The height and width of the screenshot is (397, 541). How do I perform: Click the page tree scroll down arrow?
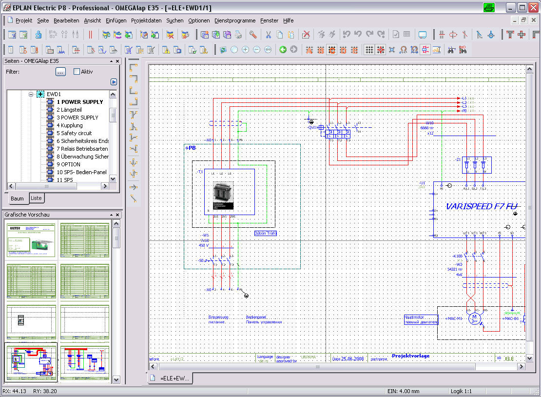[x=113, y=179]
